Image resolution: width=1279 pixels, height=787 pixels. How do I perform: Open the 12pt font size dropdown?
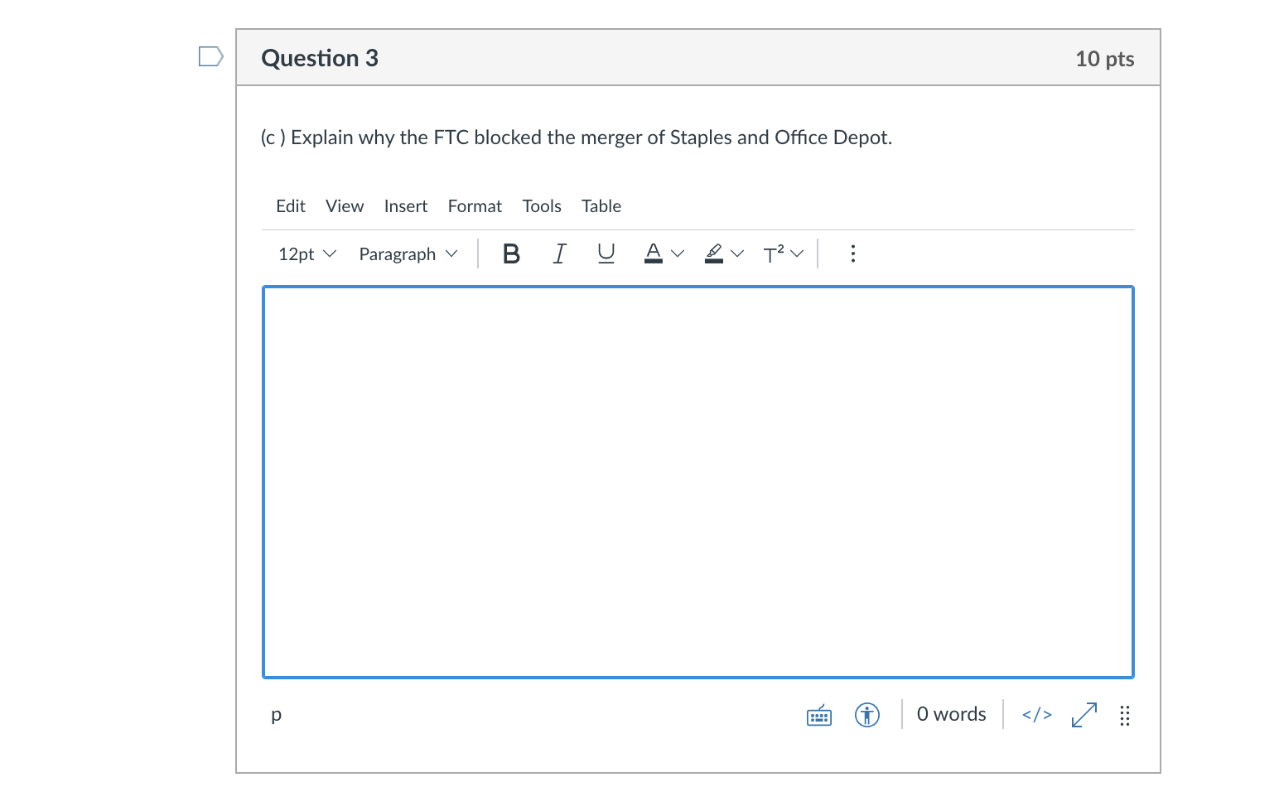coord(307,253)
